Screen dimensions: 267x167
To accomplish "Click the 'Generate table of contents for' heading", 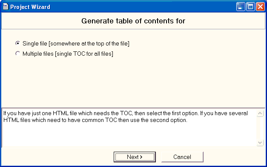I will click(133, 21).
